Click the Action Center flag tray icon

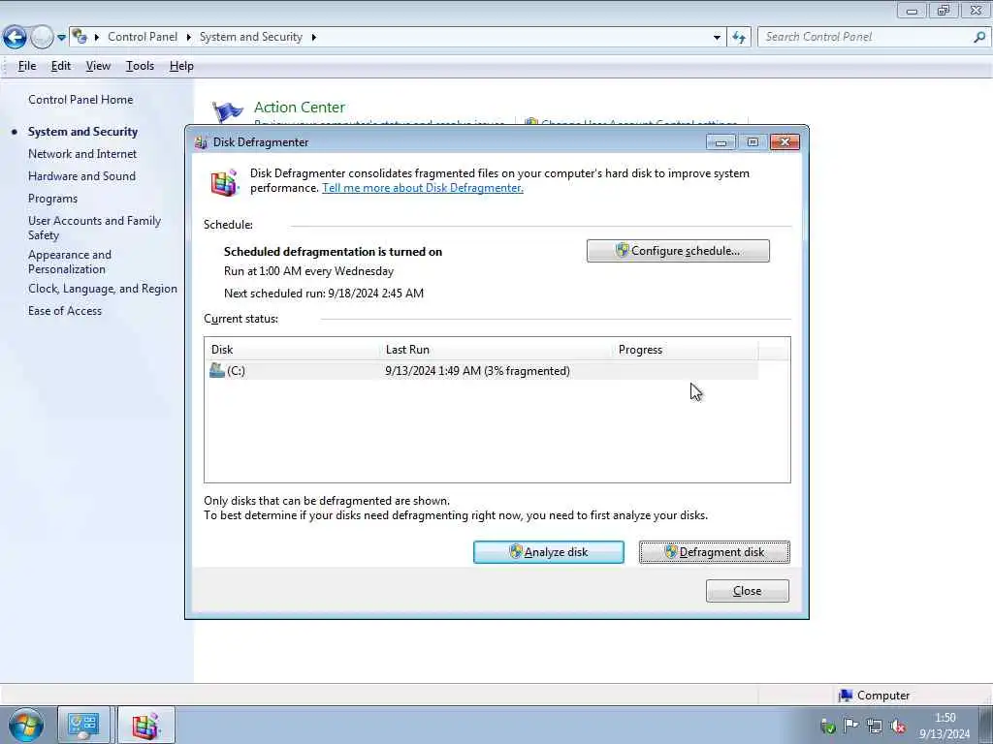851,726
